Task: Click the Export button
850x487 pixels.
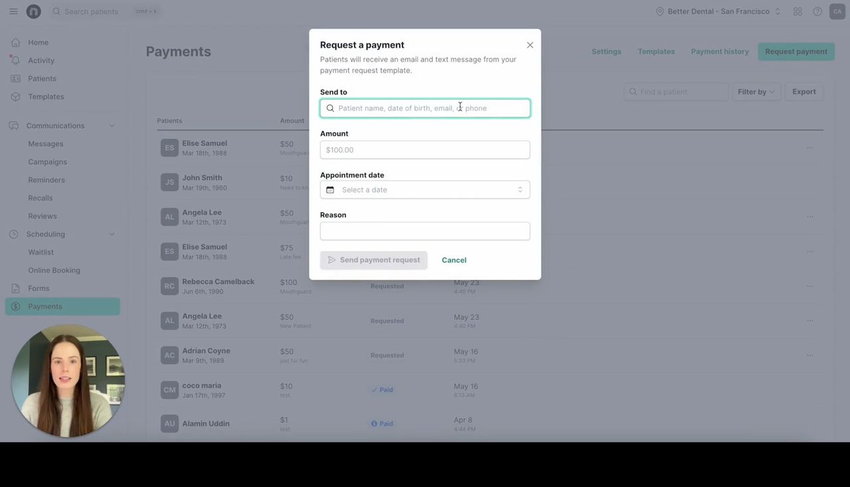Action: (804, 92)
